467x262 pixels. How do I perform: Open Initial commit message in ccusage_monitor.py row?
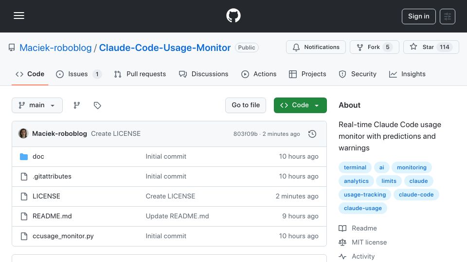(166, 236)
